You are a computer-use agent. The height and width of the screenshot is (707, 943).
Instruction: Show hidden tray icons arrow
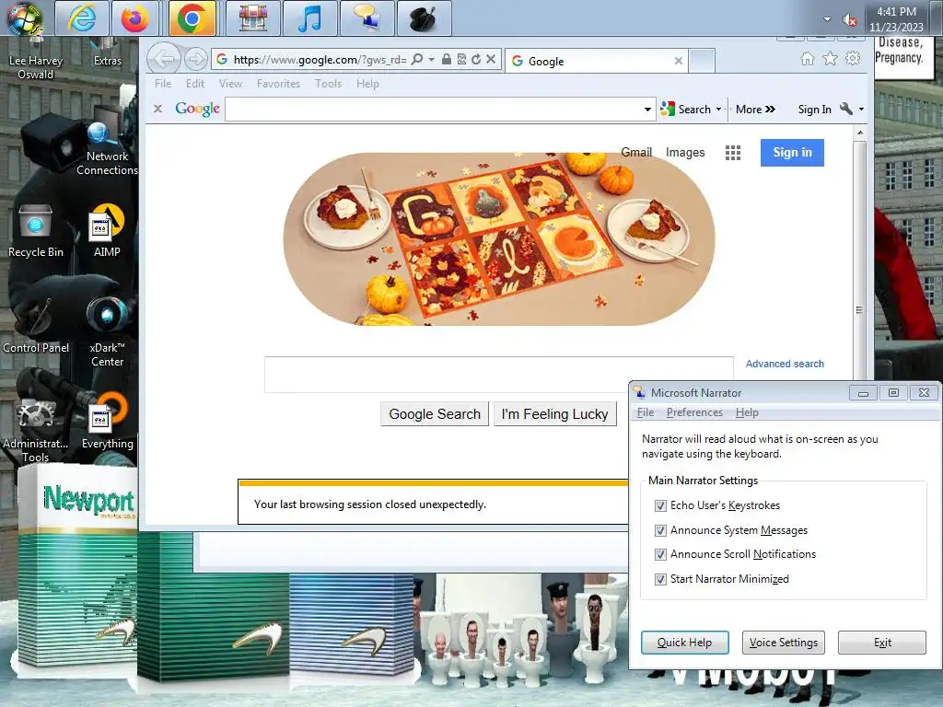(827, 19)
